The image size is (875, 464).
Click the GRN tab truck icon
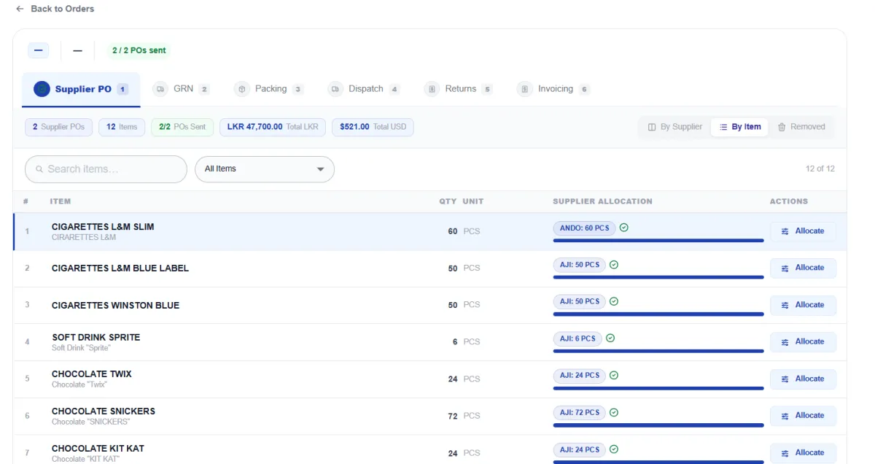click(160, 89)
